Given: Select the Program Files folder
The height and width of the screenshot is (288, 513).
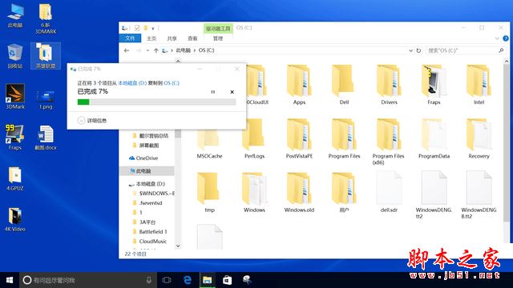Looking at the screenshot, I should 344,138.
